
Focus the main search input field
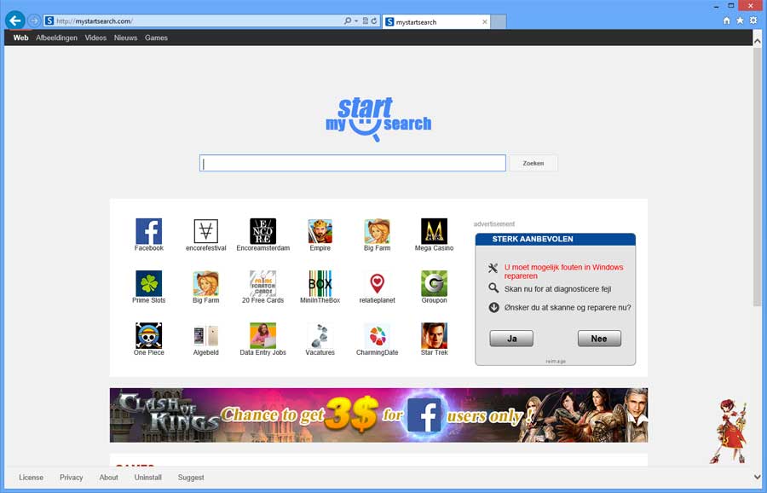pyautogui.click(x=353, y=163)
